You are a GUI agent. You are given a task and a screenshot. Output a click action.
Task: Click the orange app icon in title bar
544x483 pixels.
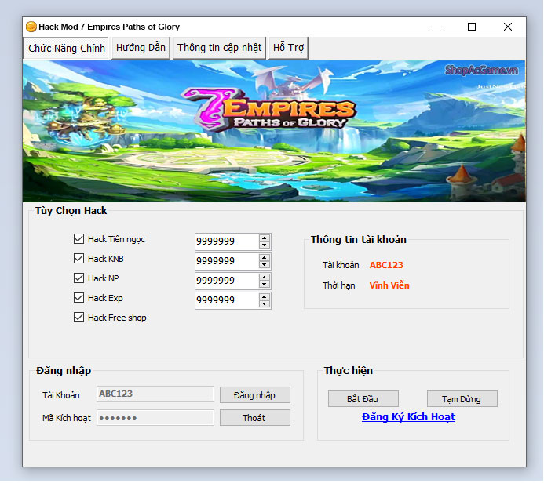pyautogui.click(x=31, y=27)
